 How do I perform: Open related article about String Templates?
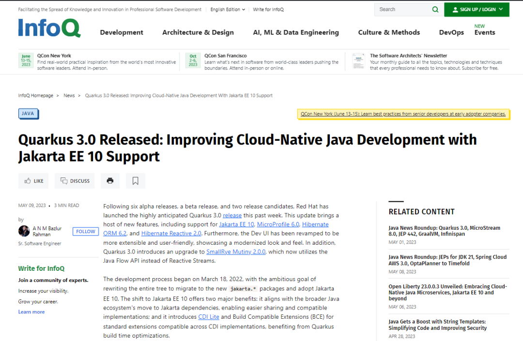click(438, 325)
